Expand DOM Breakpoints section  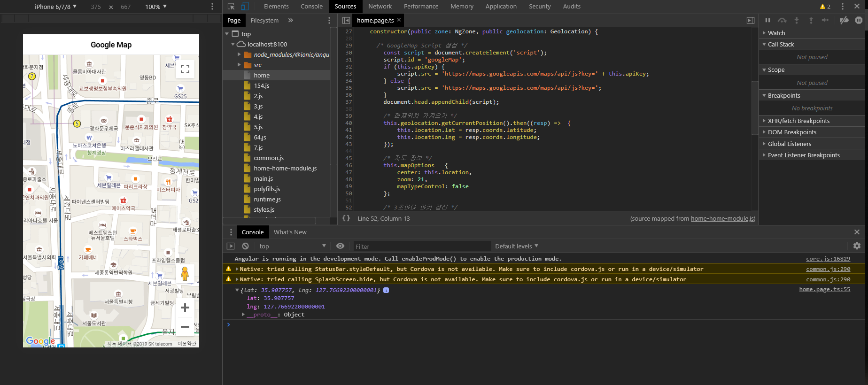[764, 132]
